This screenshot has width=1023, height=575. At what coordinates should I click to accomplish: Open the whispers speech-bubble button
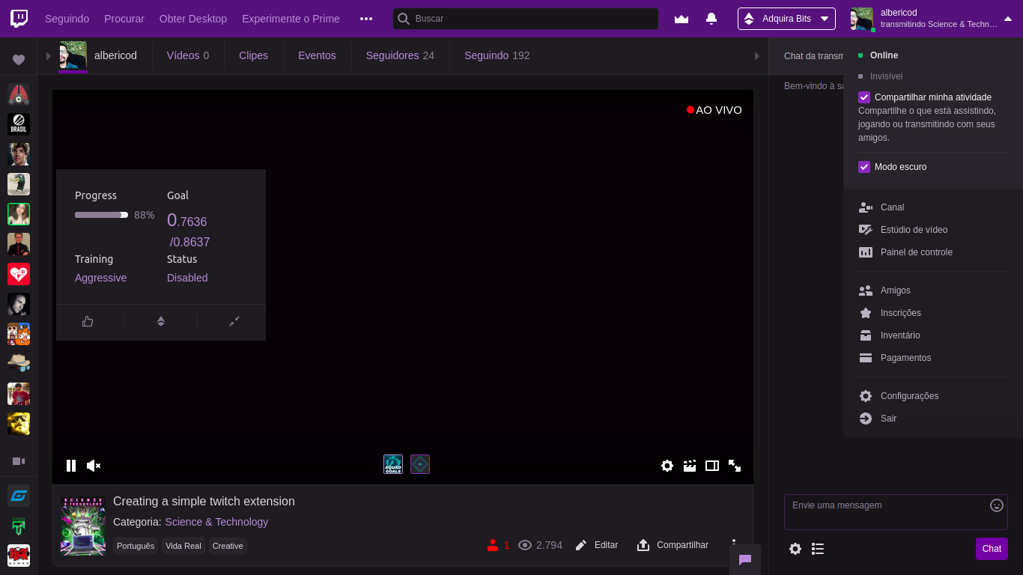[745, 559]
